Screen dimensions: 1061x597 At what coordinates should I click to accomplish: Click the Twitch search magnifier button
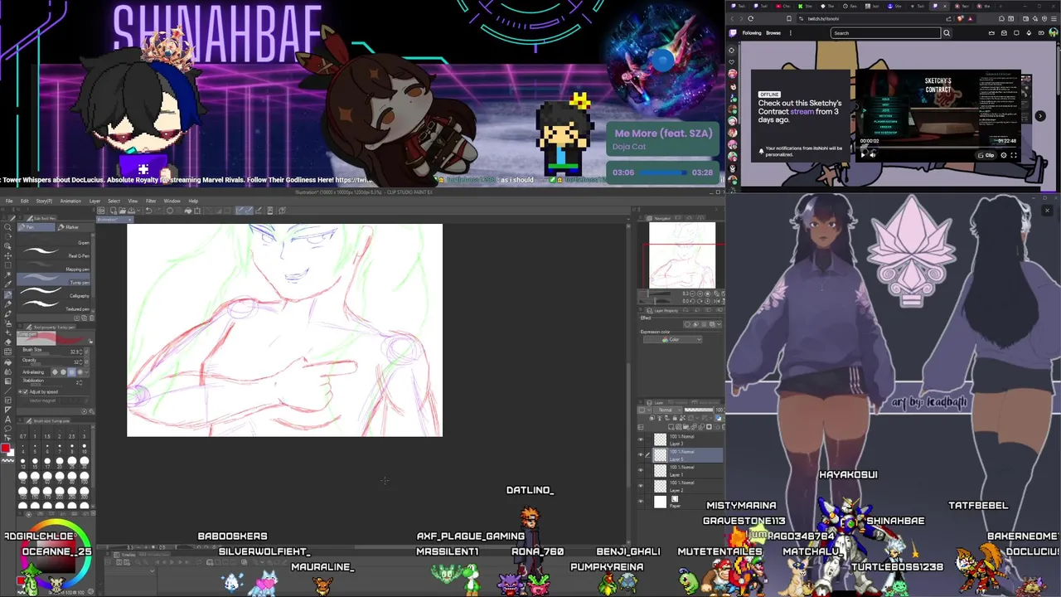tap(947, 33)
